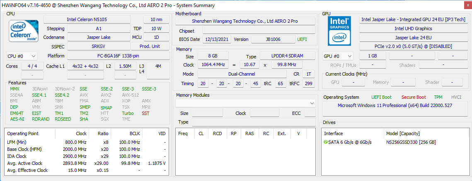Click the Jasper Lake codename field
Screen dimensions: 472x181
[x=99, y=38]
